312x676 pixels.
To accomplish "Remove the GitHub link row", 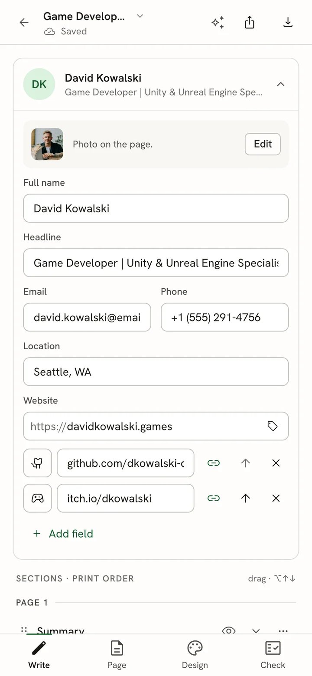I will pyautogui.click(x=276, y=463).
